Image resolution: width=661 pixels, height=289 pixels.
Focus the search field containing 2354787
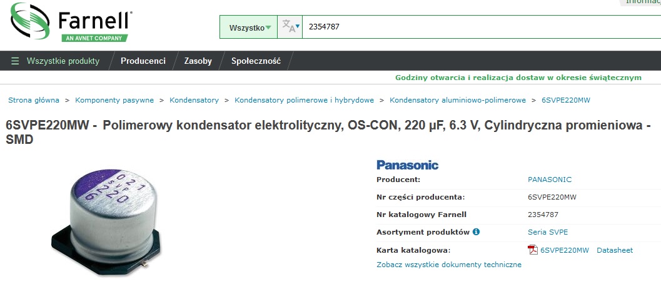(x=482, y=27)
